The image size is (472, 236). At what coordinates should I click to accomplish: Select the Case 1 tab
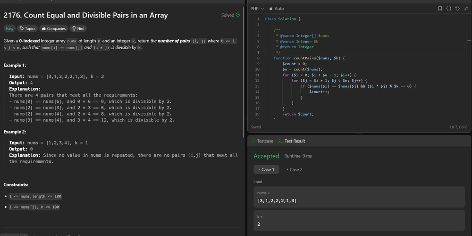point(266,169)
